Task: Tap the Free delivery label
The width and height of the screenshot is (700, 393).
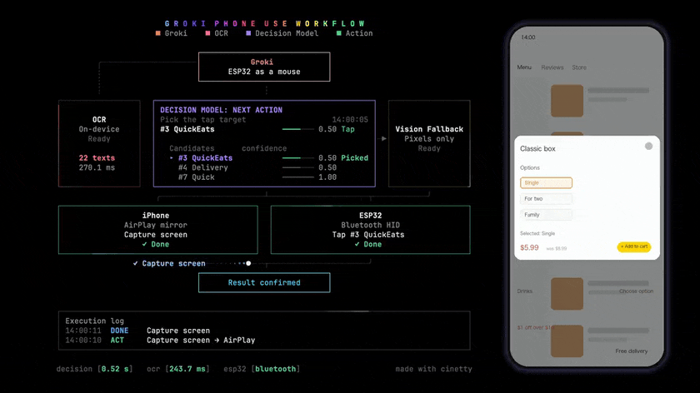Action: (632, 351)
